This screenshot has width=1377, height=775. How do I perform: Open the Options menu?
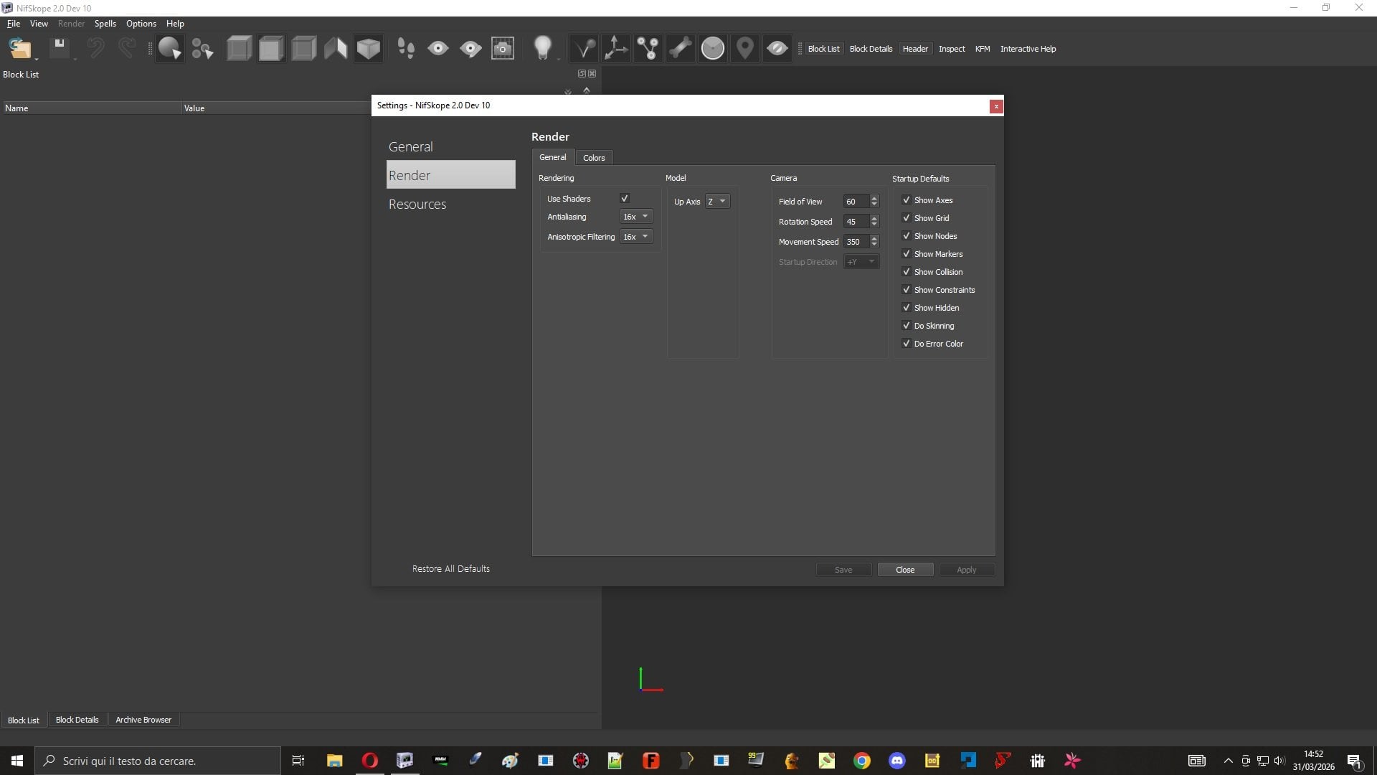pyautogui.click(x=141, y=24)
